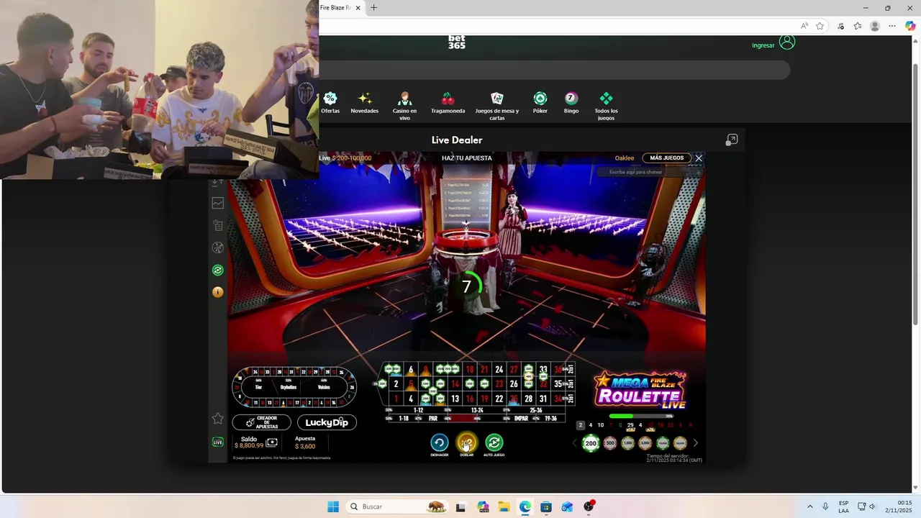Viewport: 921px width, 518px height.
Task: Select the Voisins racetrack bet
Action: [324, 387]
